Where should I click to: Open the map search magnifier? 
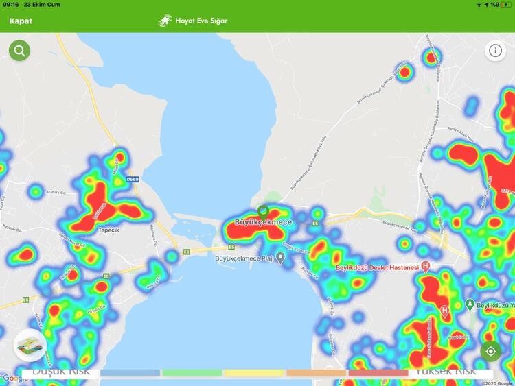19,51
